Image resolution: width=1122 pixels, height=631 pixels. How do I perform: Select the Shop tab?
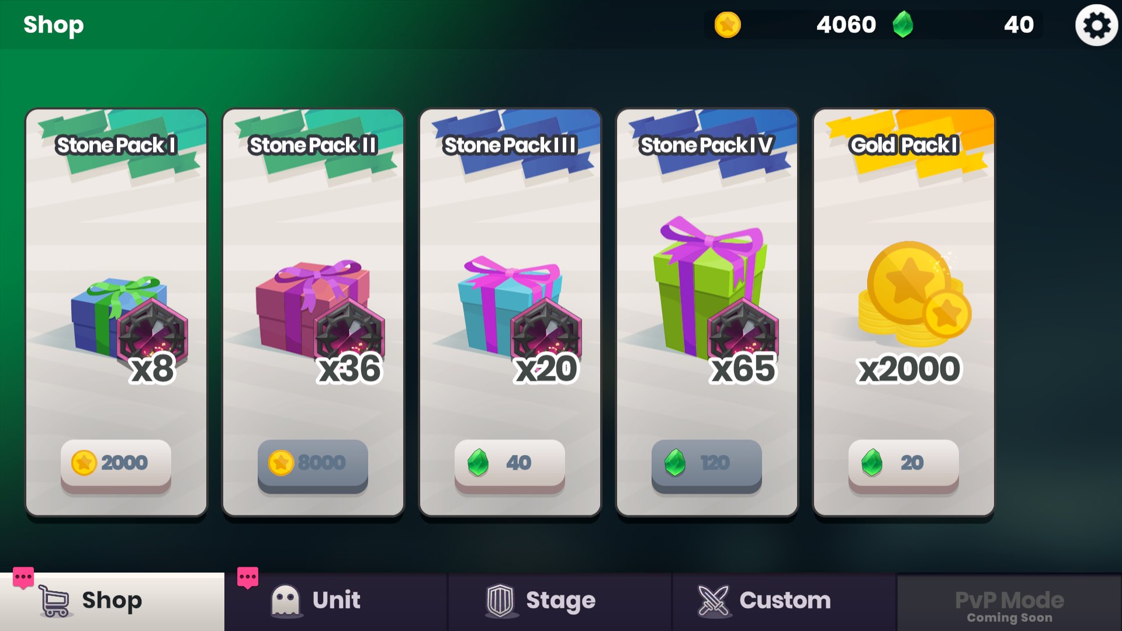(x=112, y=601)
